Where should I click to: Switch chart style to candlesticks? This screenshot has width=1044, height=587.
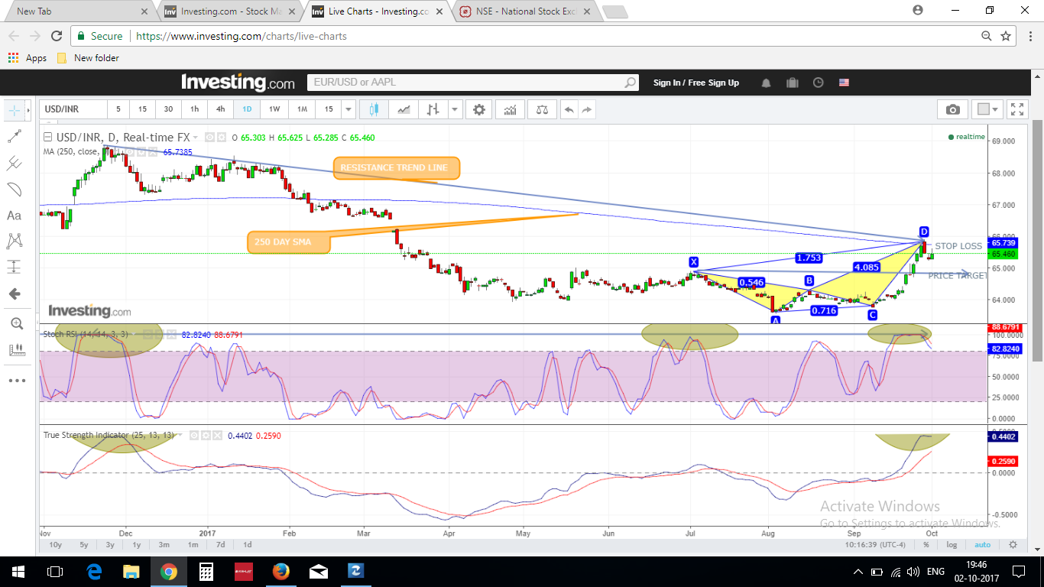(374, 109)
